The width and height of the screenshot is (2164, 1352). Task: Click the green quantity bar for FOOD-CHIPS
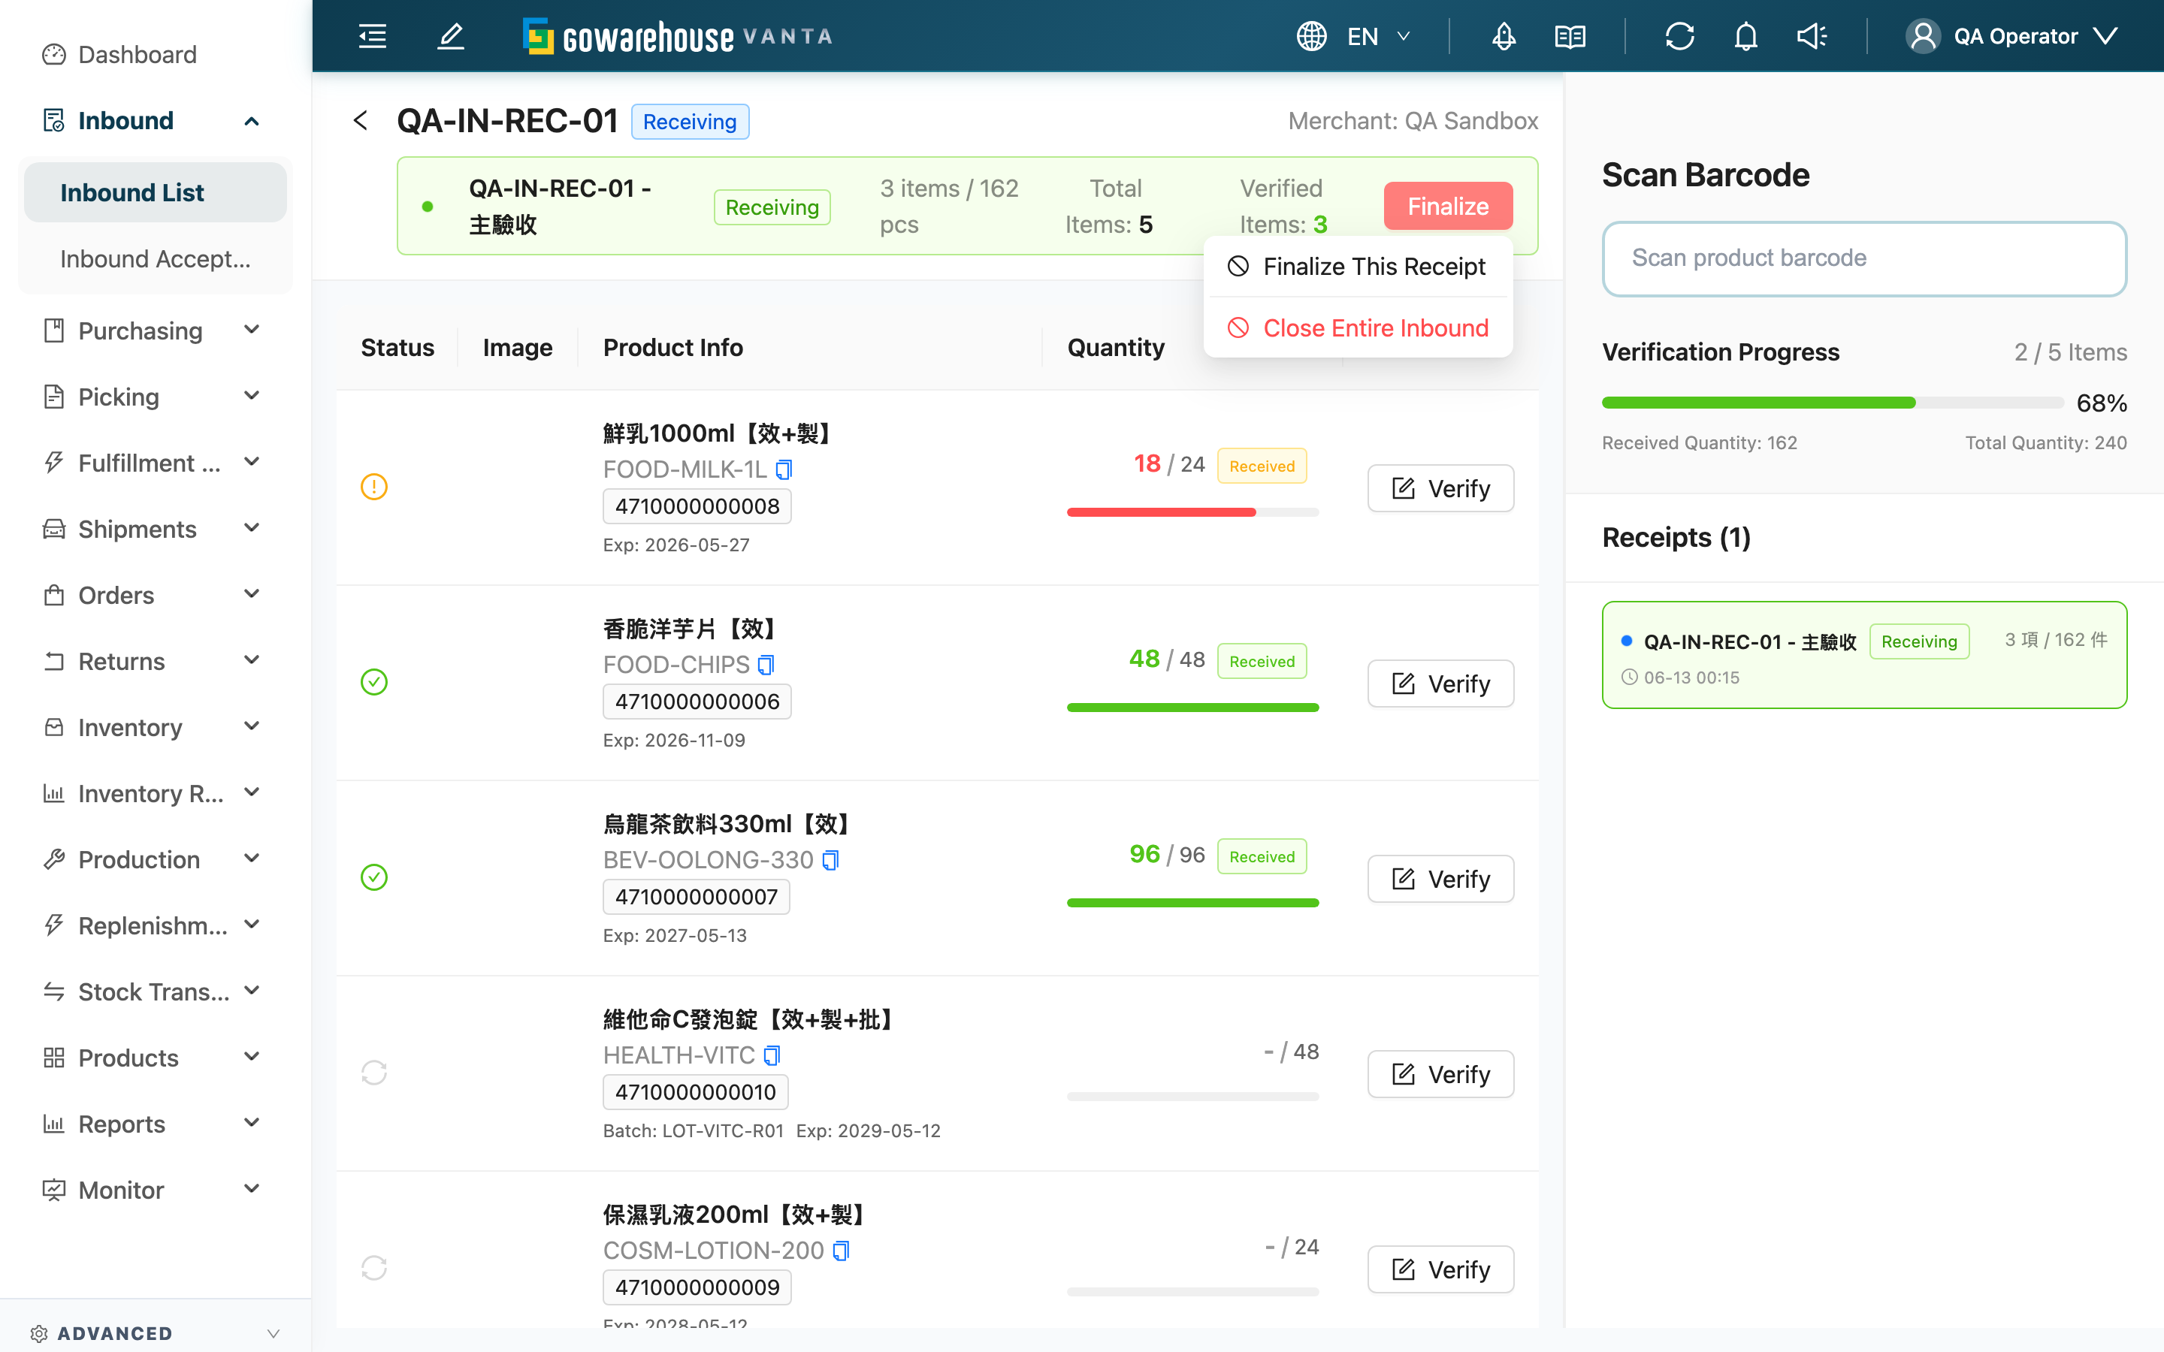[x=1193, y=708]
